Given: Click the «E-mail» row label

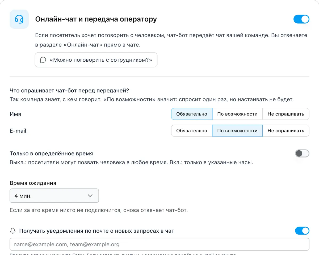Looking at the screenshot, I should tap(18, 131).
